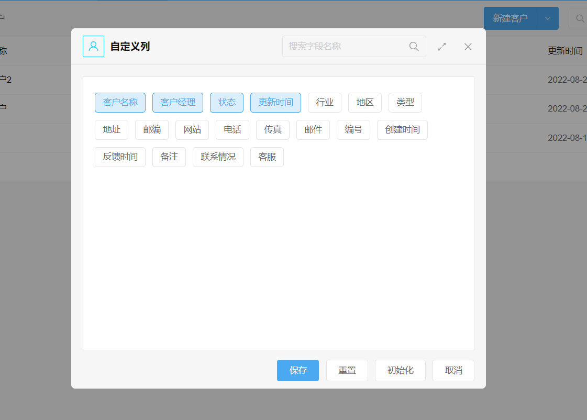This screenshot has height=420, width=587.
Task: Click the 保存 button
Action: coord(298,371)
